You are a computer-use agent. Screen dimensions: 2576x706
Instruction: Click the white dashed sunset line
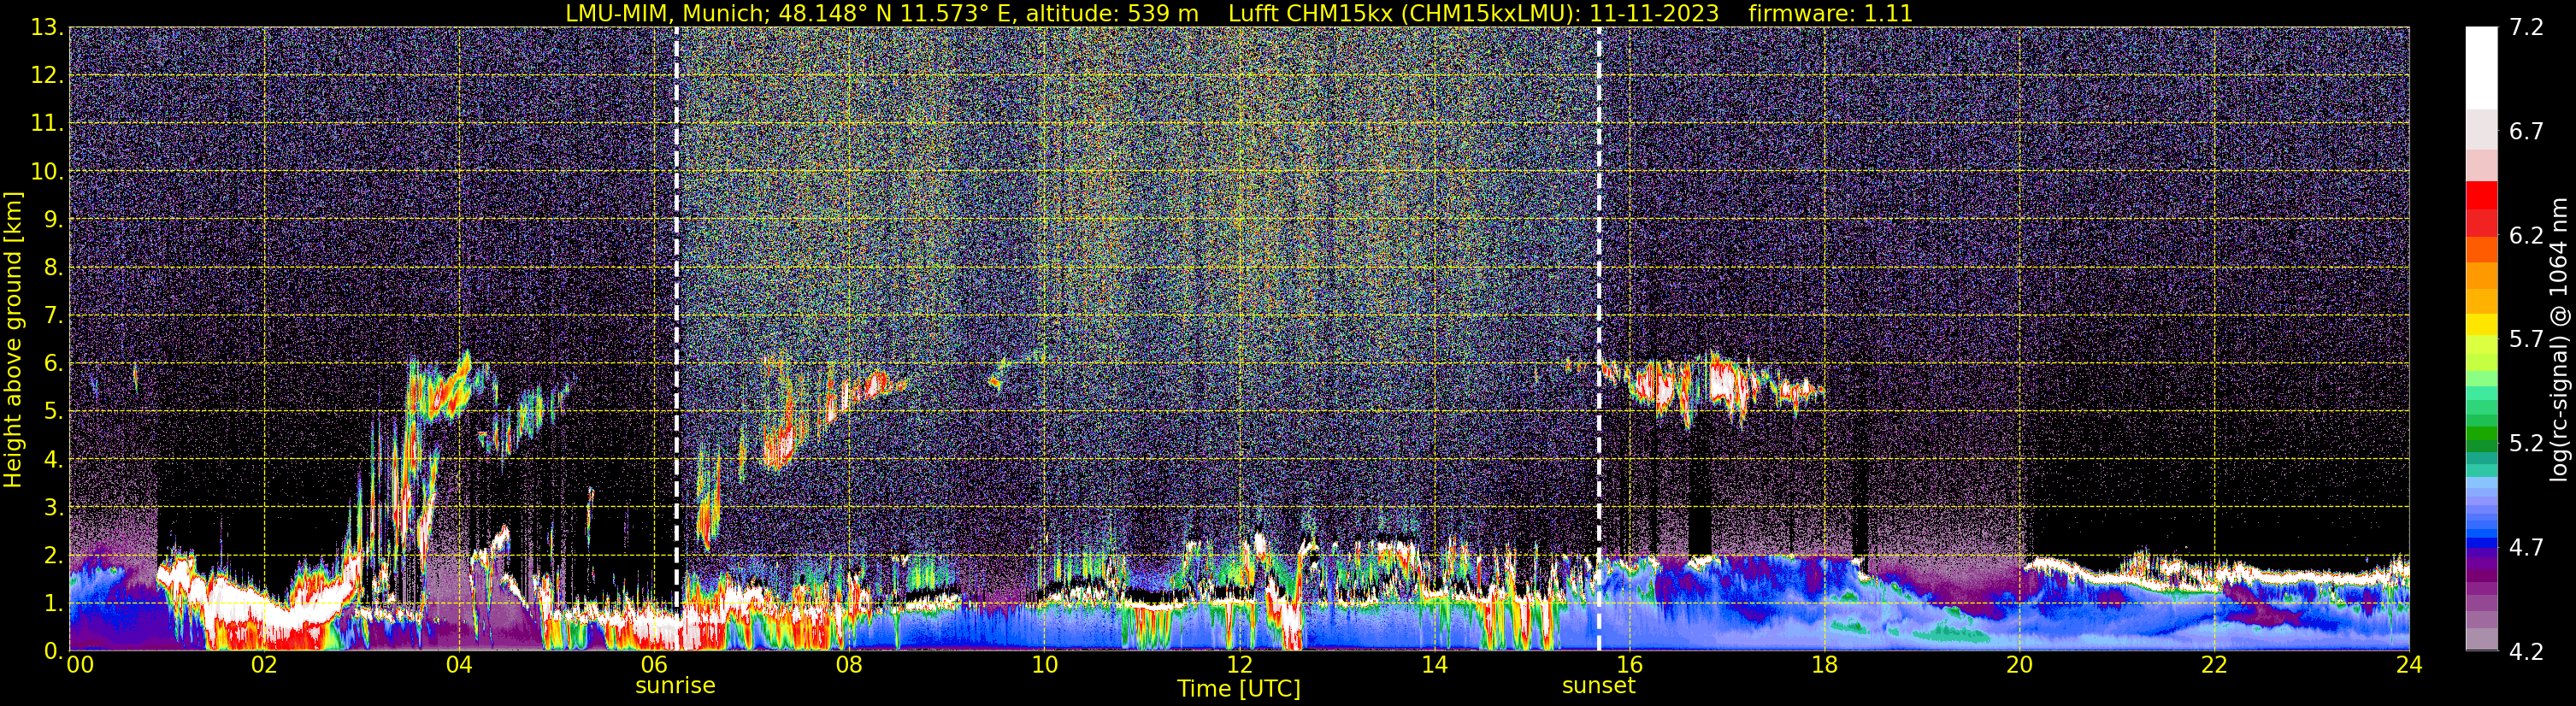pyautogui.click(x=1598, y=339)
